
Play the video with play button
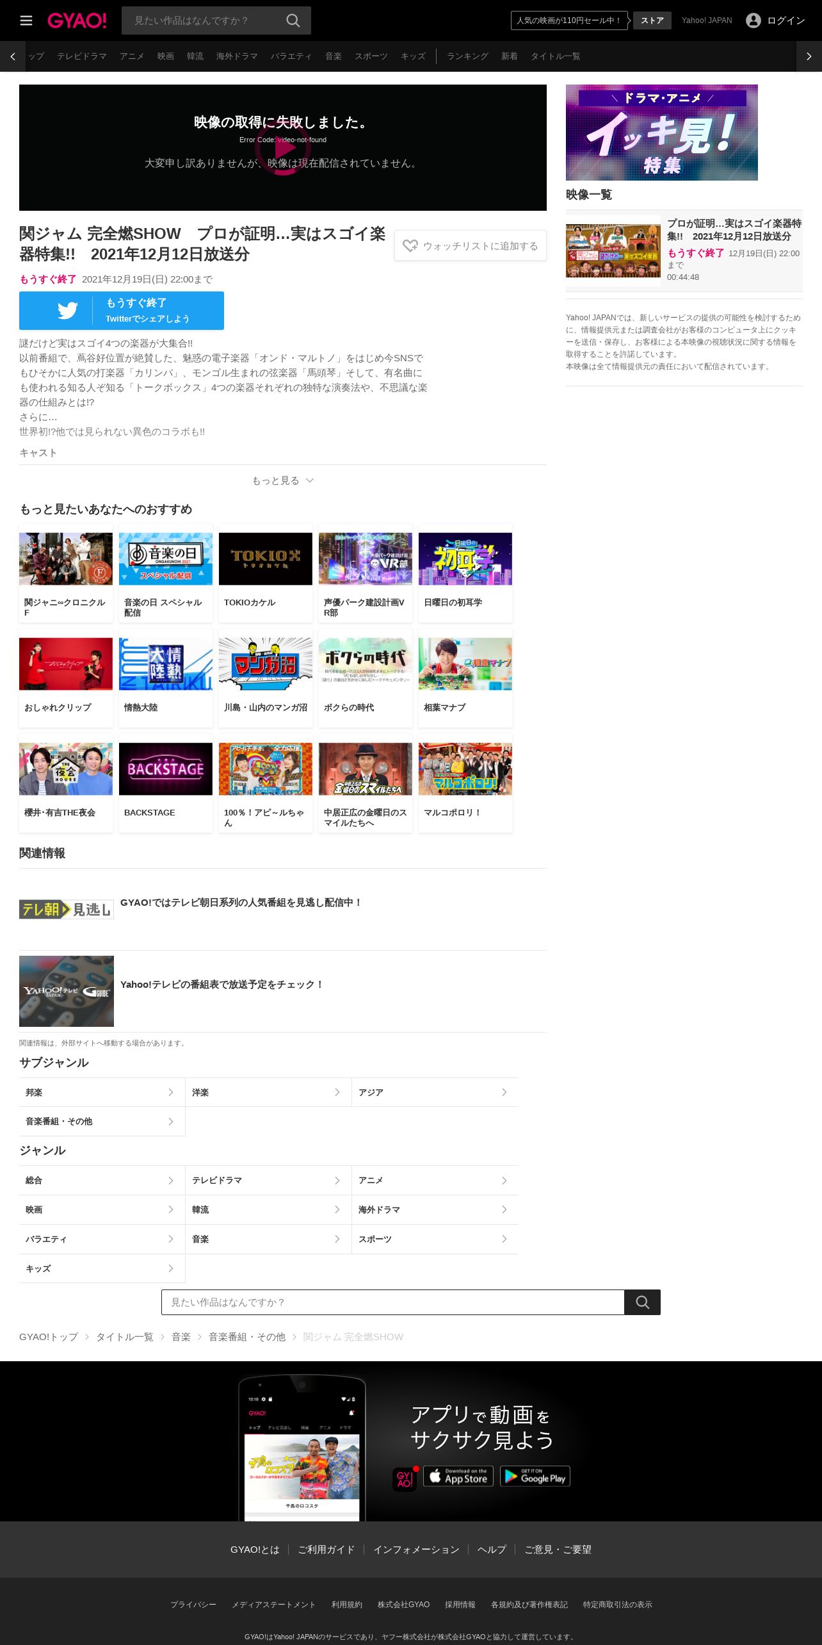282,148
